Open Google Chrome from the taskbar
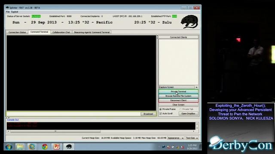 45,147
